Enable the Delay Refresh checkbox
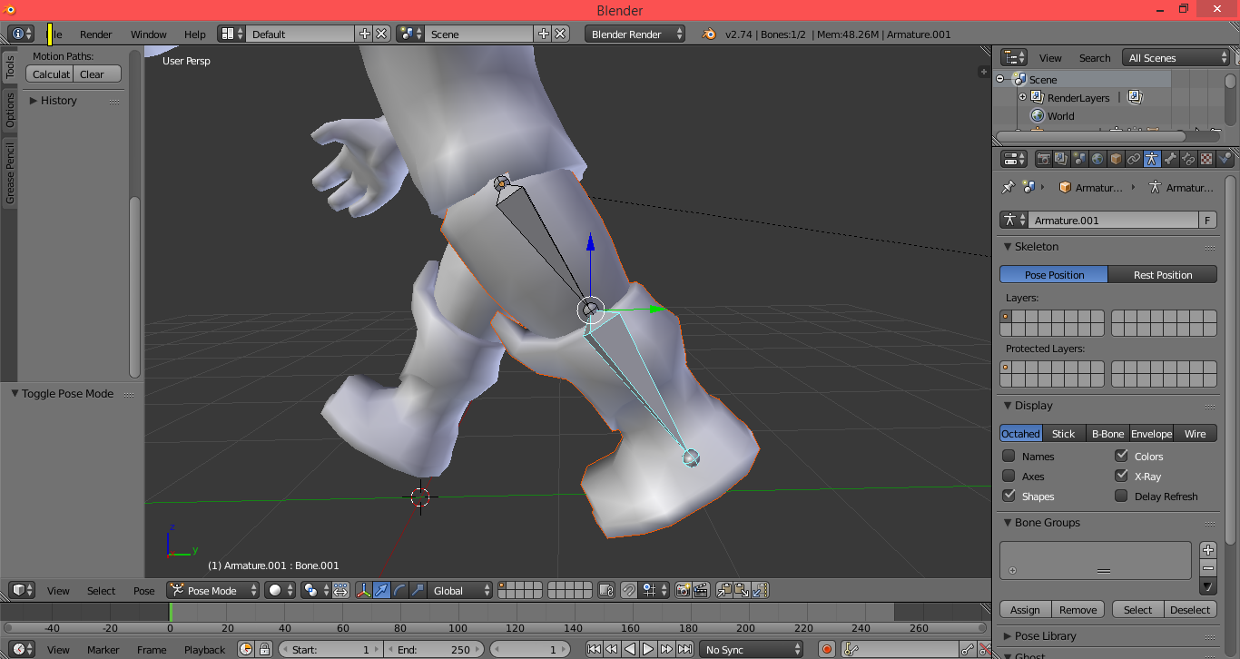1240x659 pixels. click(1121, 496)
